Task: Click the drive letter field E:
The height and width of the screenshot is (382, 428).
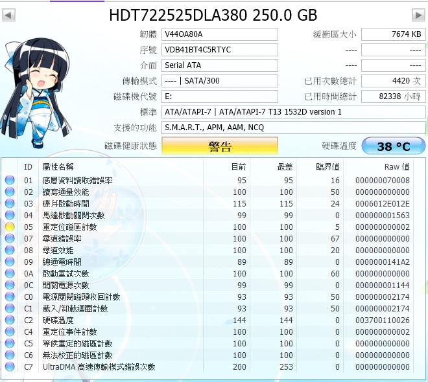Action: coord(220,96)
